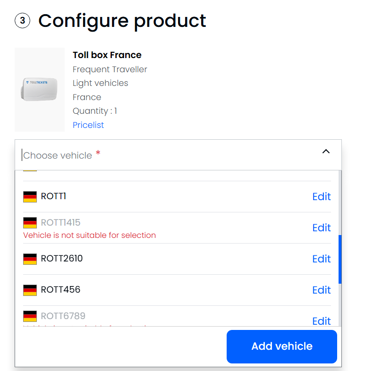Click into the Choose vehicle field
The width and height of the screenshot is (365, 371).
(178, 155)
